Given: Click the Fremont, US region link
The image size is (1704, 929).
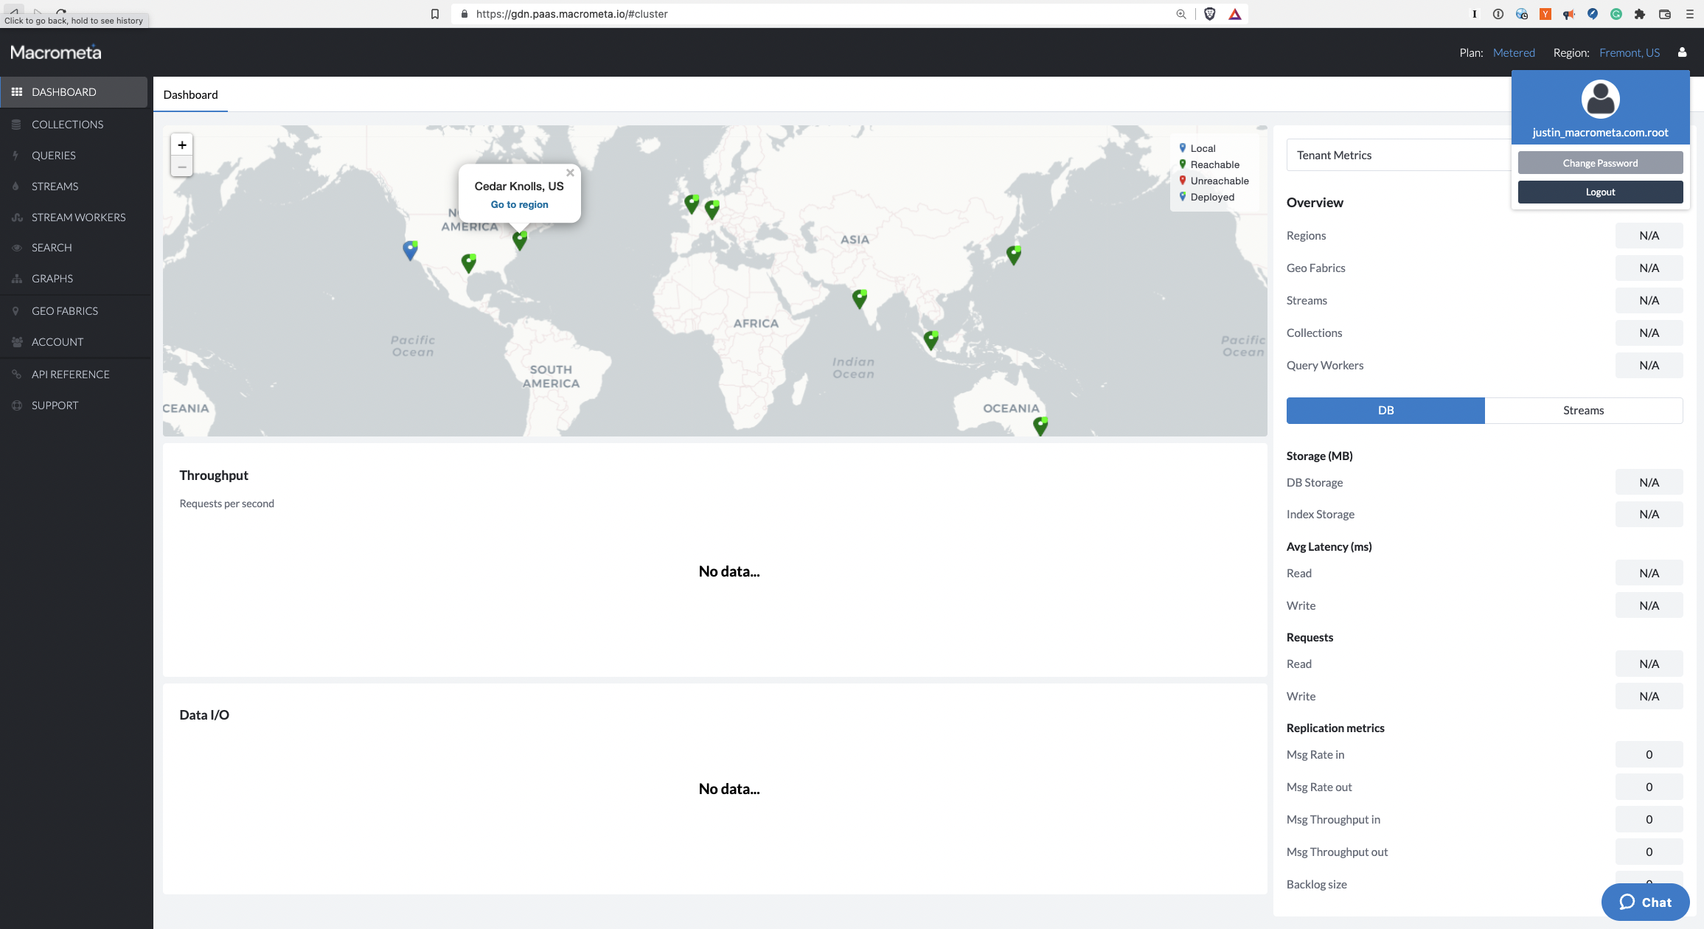Looking at the screenshot, I should point(1630,53).
